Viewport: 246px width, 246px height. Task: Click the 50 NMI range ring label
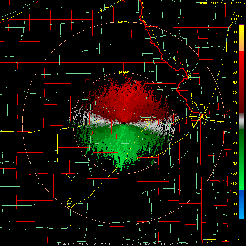click(124, 72)
